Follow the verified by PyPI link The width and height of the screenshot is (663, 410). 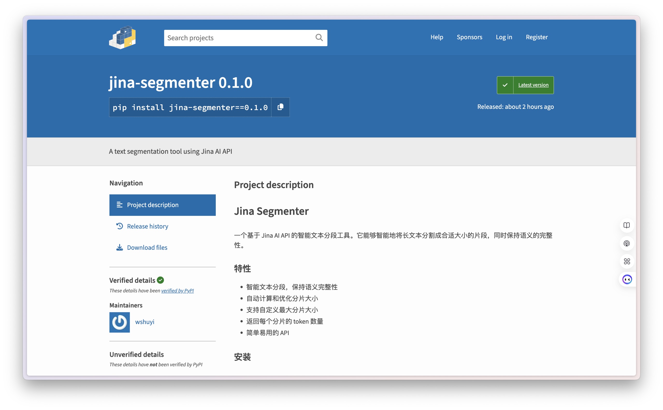click(x=177, y=291)
